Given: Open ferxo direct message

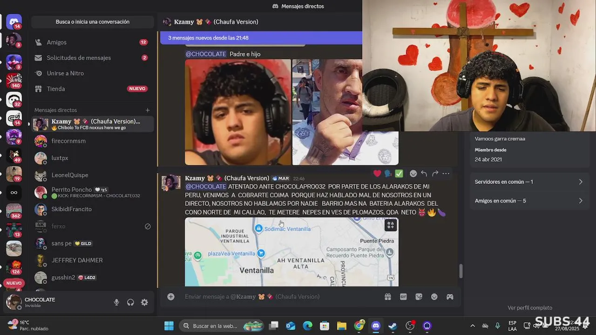Looking at the screenshot, I should pyautogui.click(x=92, y=226).
